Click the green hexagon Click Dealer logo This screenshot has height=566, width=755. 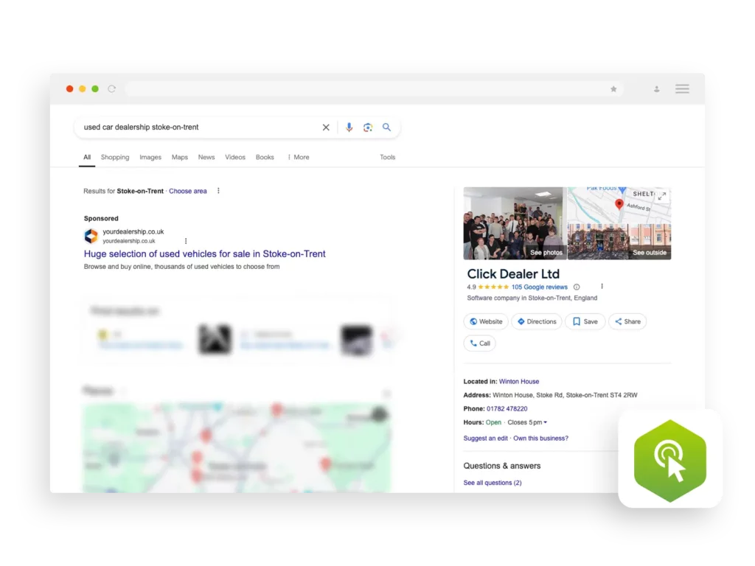[x=670, y=461]
